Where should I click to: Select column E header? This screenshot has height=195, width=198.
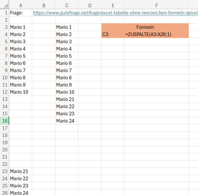pos(113,5)
